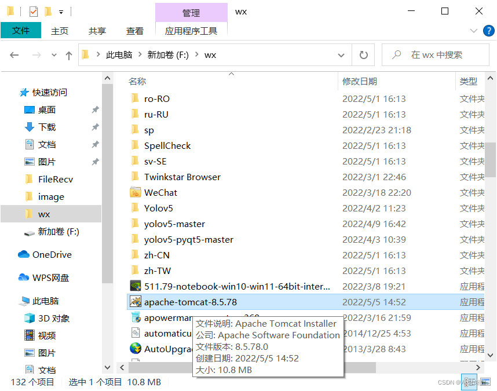The image size is (497, 391).
Task: Click 新加卷 (F:) in the address bar
Action: click(x=168, y=55)
